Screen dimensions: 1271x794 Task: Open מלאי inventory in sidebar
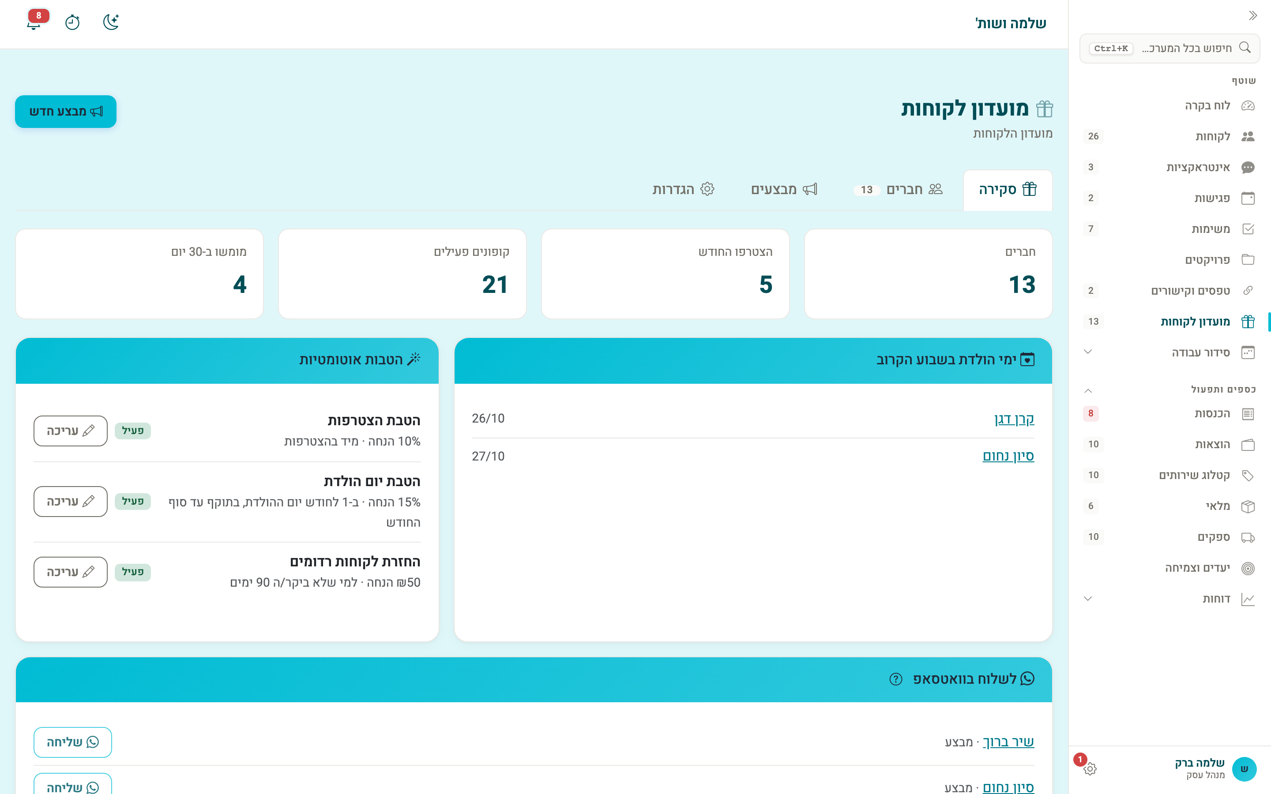(1169, 506)
